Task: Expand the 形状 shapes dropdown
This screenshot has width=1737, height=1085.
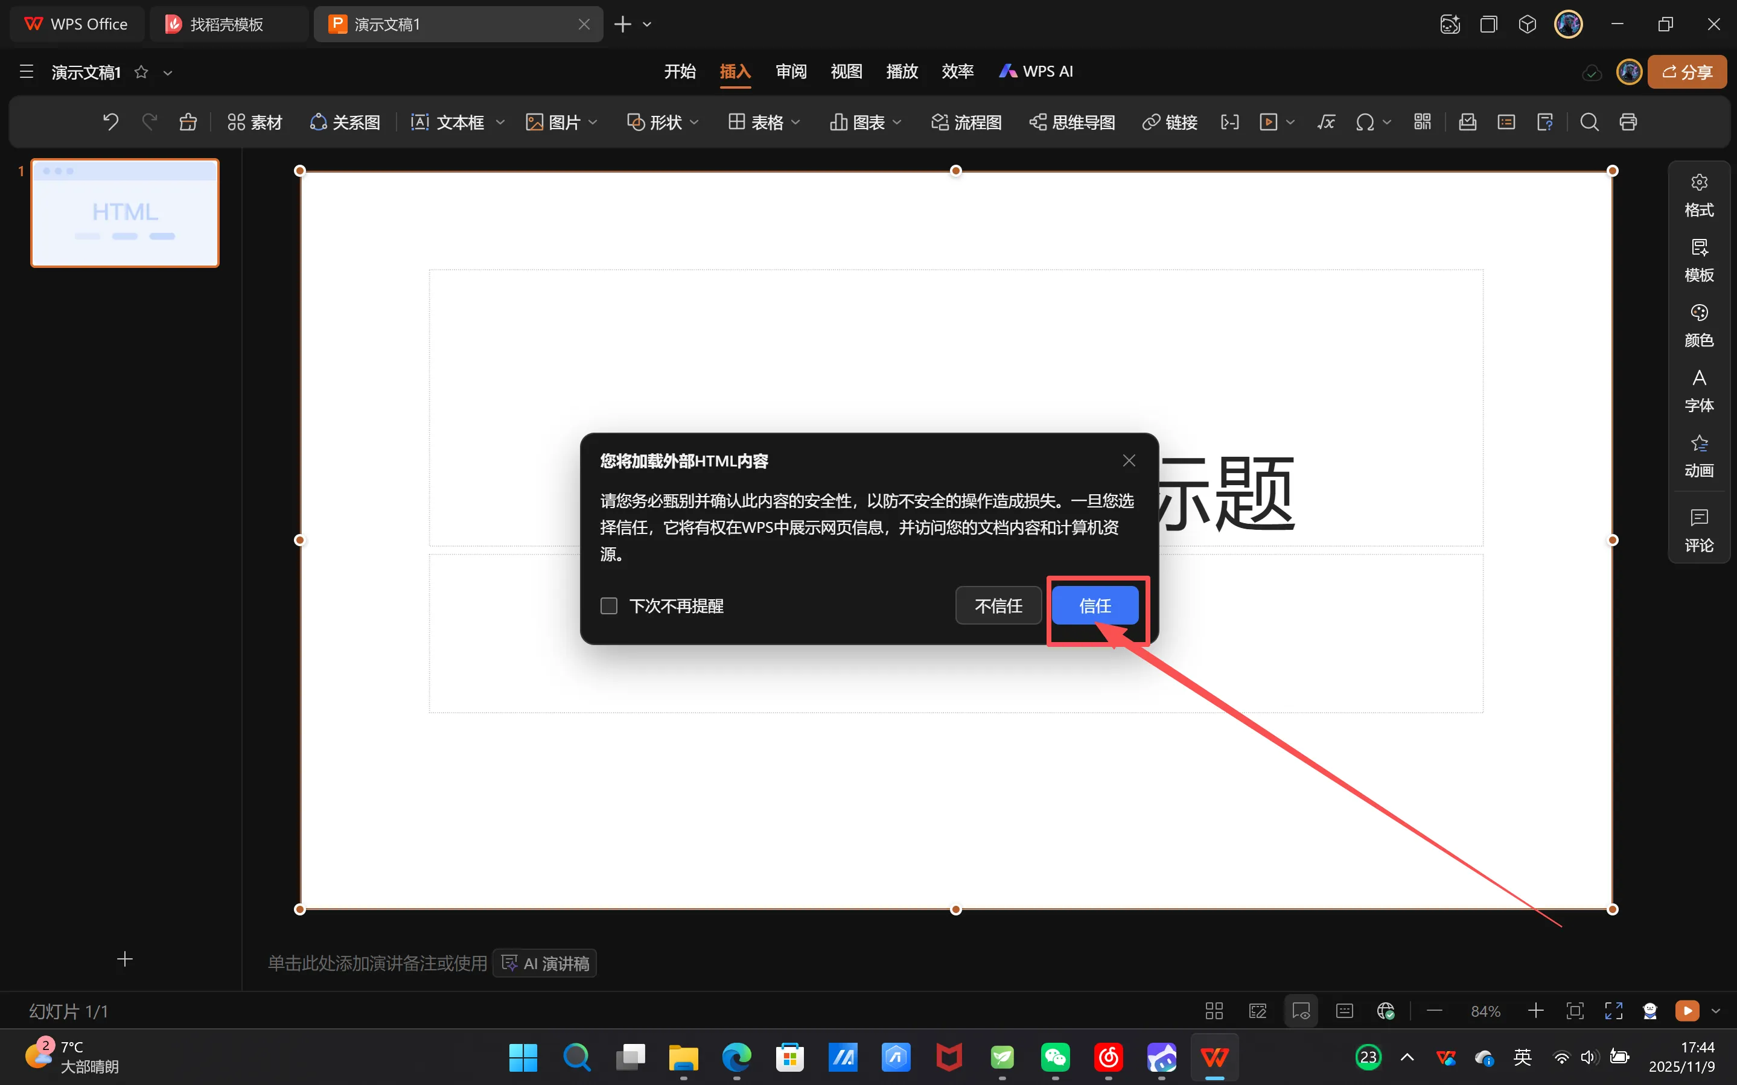Action: [x=694, y=122]
